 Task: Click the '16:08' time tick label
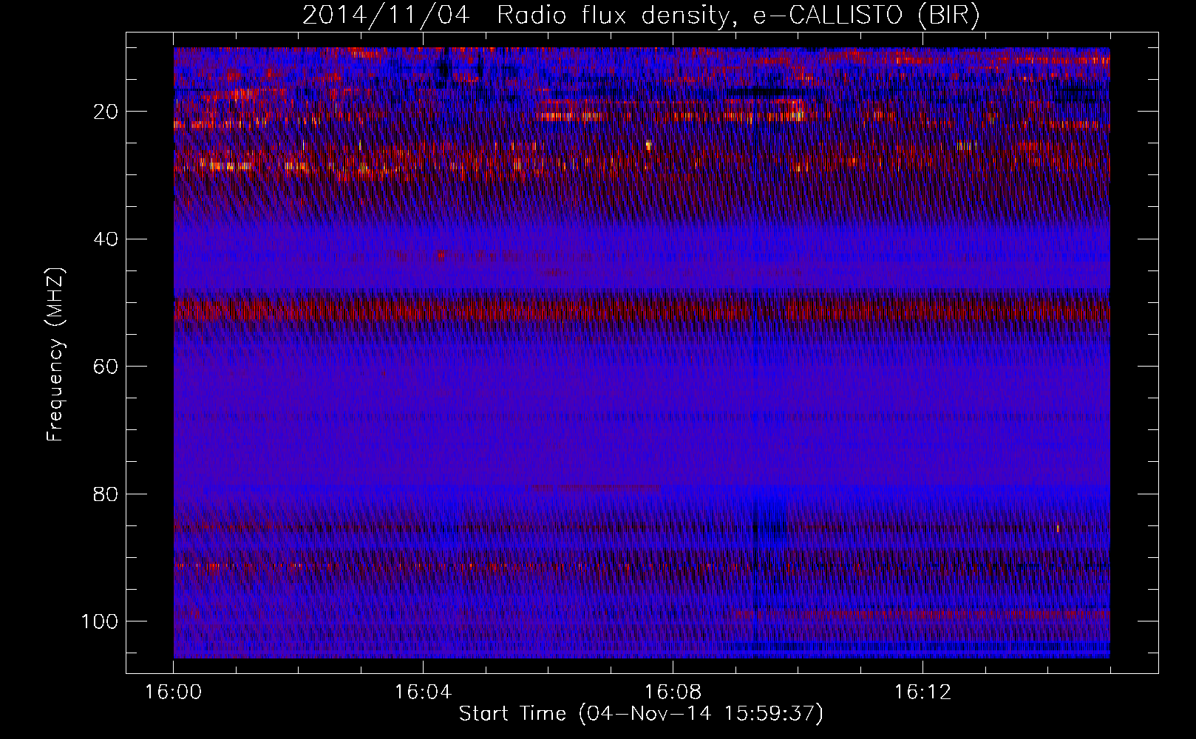(x=673, y=692)
